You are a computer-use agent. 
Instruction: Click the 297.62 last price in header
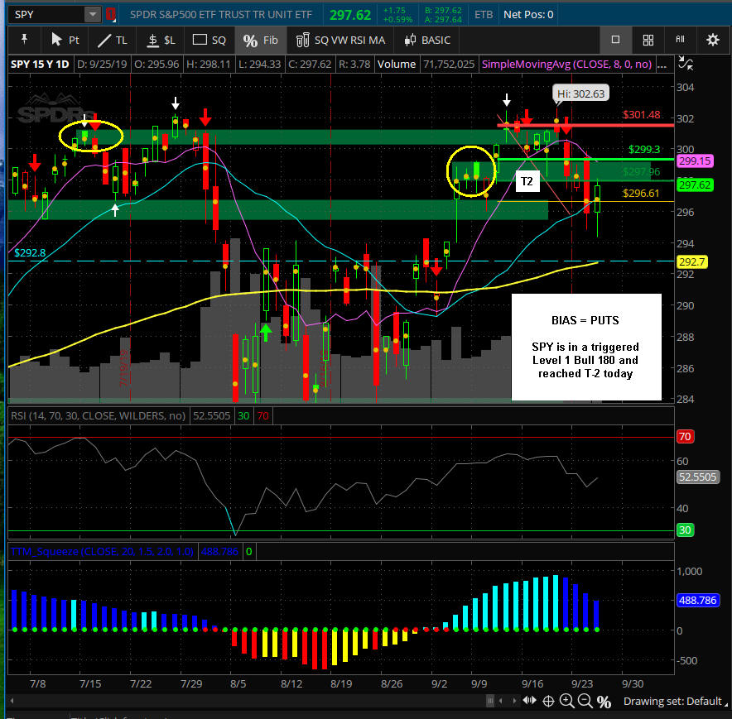(x=350, y=15)
